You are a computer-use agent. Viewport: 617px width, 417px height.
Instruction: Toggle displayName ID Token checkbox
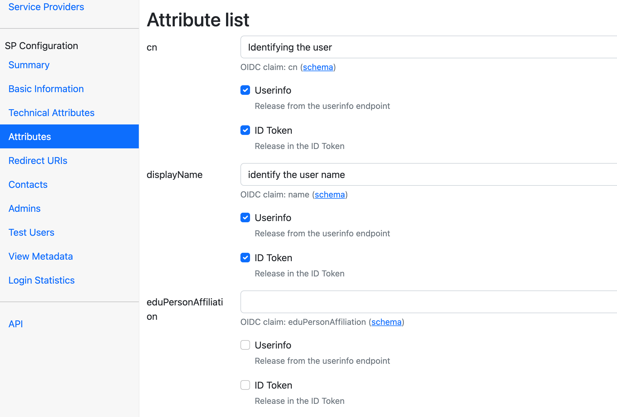[245, 258]
